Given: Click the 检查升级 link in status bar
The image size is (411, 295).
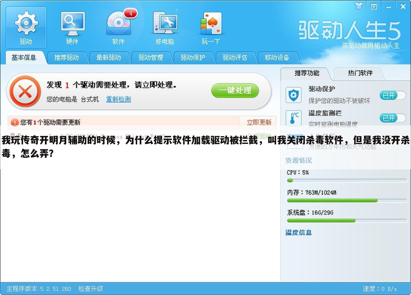Looking at the screenshot, I should [90, 289].
